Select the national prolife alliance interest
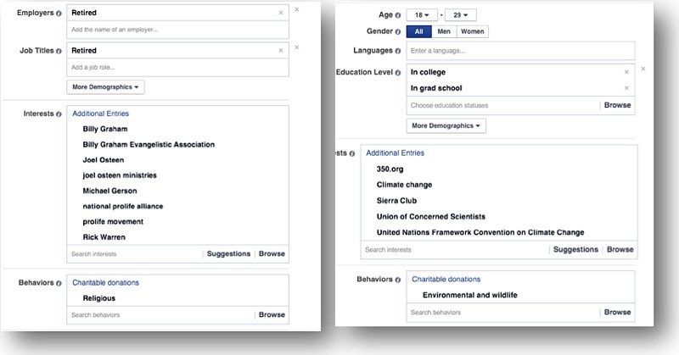The image size is (679, 355). 123,206
